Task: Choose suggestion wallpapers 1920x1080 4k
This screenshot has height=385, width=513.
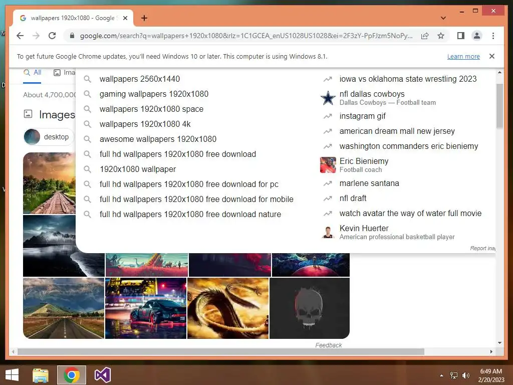Action: pyautogui.click(x=145, y=124)
